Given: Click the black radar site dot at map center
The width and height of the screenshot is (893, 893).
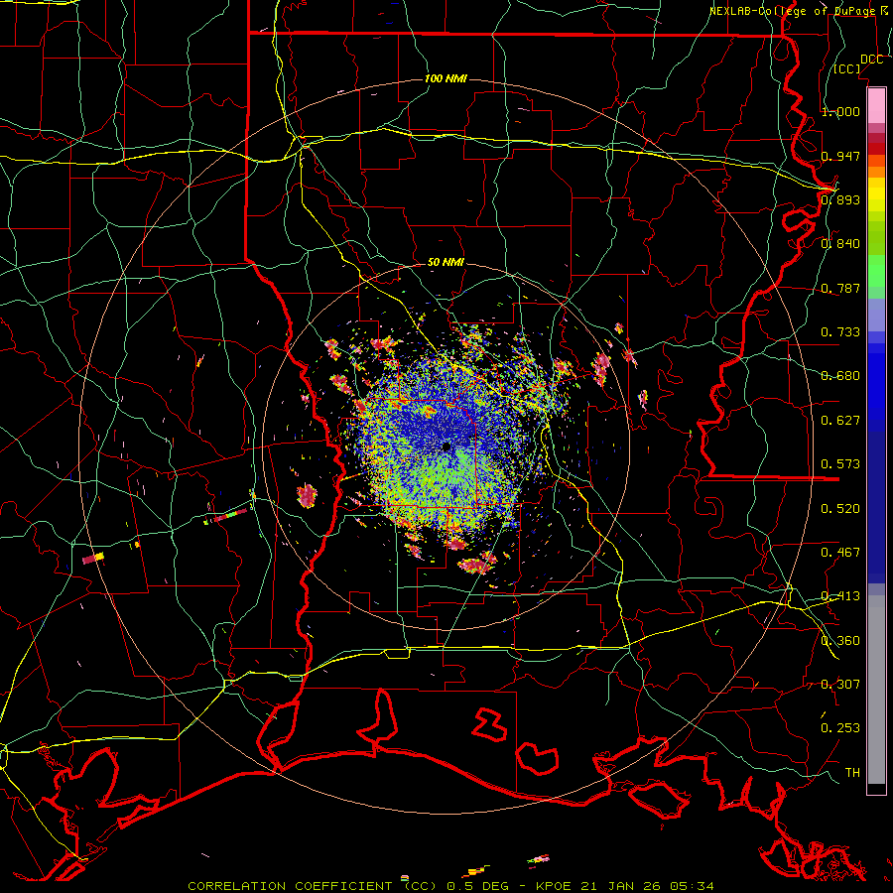Looking at the screenshot, I should coord(446,447).
